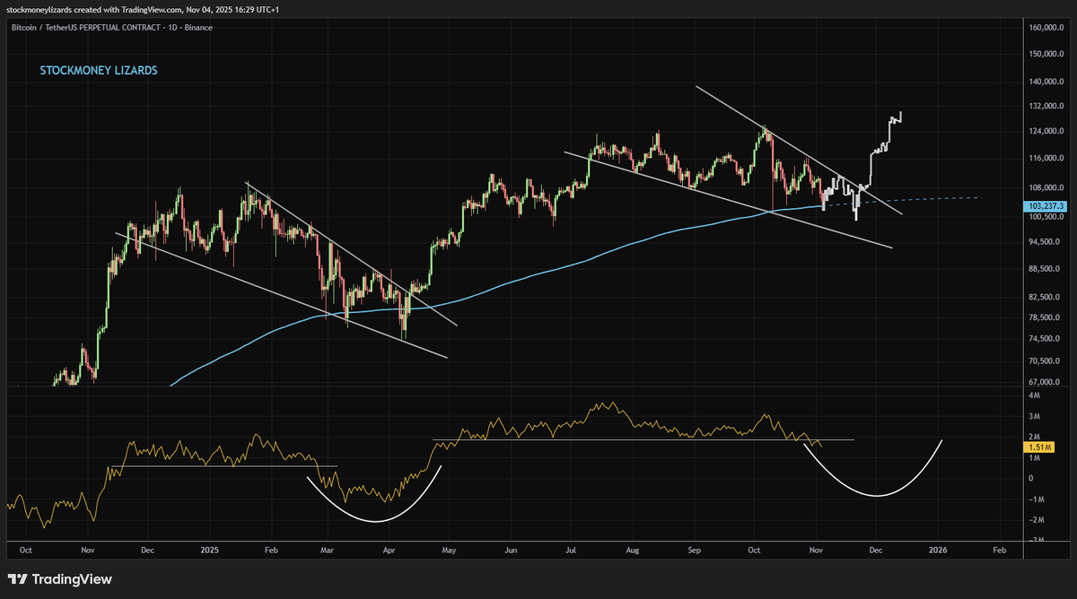Click the positive 2M indicator scale label
This screenshot has height=599, width=1077.
tap(1035, 437)
